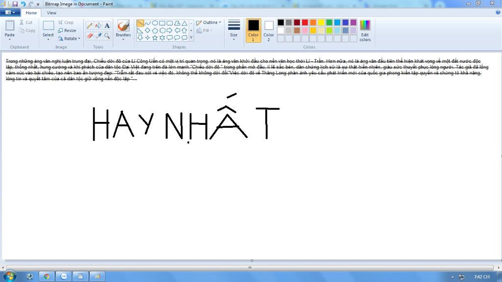Open Customize Quick Access Toolbar arrow

click(38, 4)
